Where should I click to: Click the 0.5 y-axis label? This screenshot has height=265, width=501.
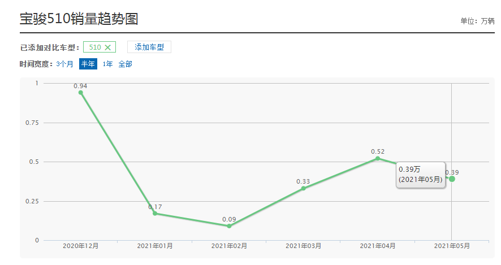34,162
